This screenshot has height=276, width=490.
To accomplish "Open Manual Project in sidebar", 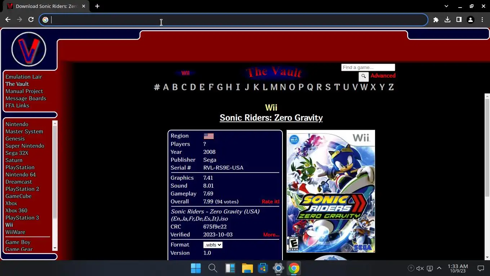I will pyautogui.click(x=24, y=91).
